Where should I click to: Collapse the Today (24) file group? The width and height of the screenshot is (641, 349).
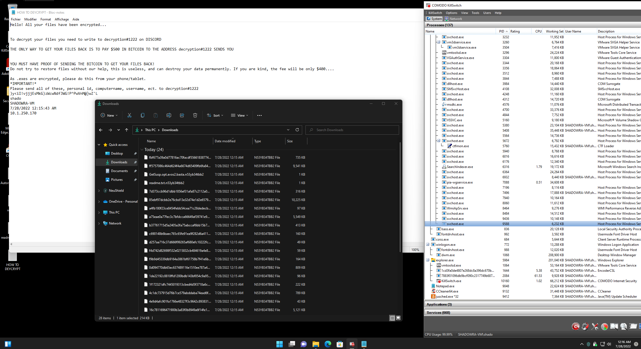pyautogui.click(x=142, y=150)
